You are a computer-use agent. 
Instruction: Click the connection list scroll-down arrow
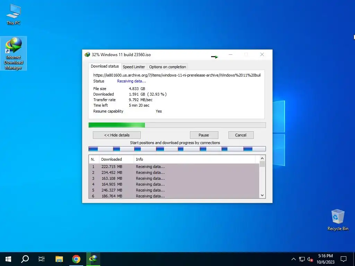point(262,195)
